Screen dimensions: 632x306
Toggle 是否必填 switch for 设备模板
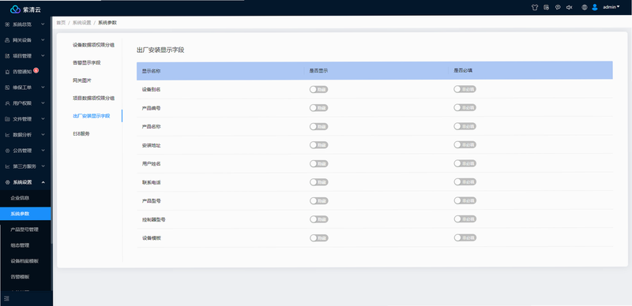pos(465,238)
